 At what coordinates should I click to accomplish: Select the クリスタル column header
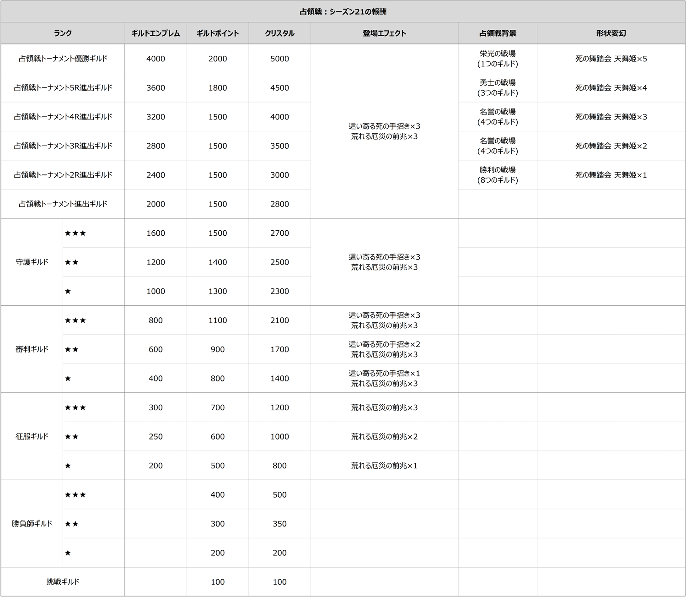click(279, 33)
